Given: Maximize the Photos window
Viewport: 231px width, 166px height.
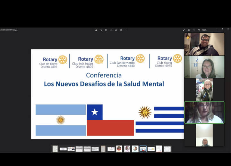Looking at the screenshot, I should [222, 29].
